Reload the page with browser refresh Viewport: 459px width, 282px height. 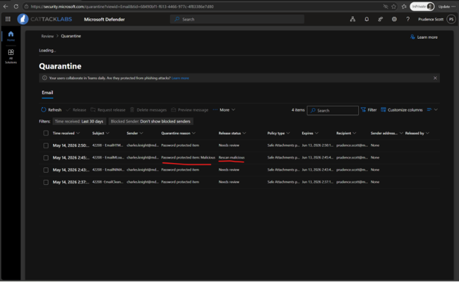[x=16, y=7]
